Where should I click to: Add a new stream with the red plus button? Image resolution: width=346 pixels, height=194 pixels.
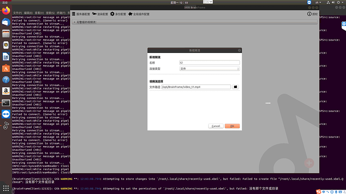click(309, 163)
